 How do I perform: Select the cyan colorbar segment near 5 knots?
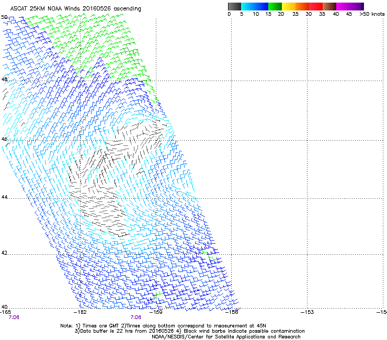tap(247, 6)
